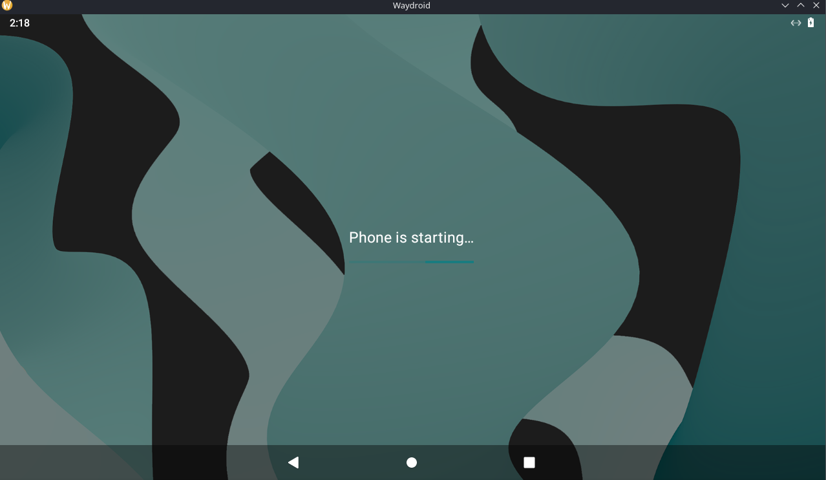
Task: Close the Waydroid window with the X
Action: point(816,5)
